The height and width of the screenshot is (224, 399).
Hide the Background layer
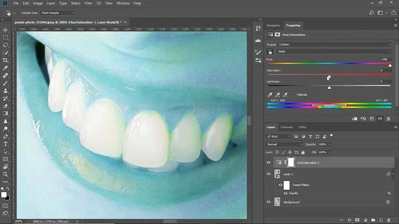pyautogui.click(x=269, y=202)
